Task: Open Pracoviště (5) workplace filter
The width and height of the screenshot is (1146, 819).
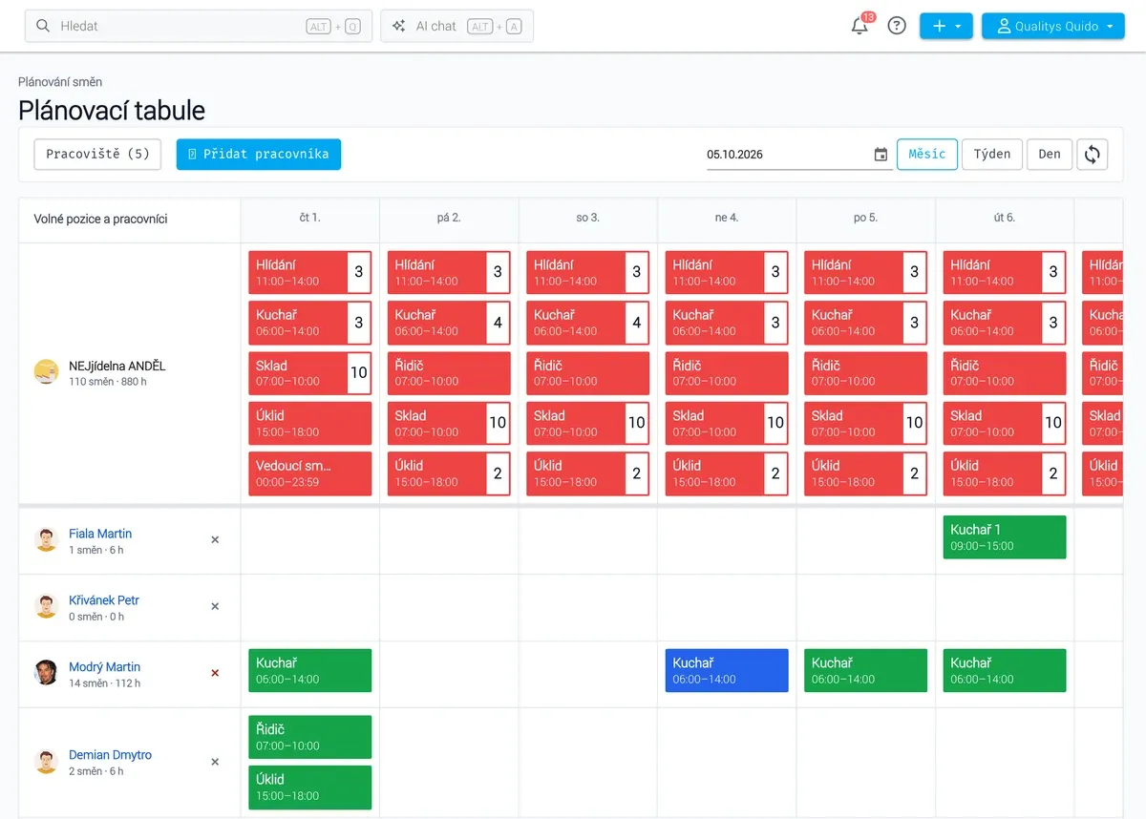Action: point(97,154)
